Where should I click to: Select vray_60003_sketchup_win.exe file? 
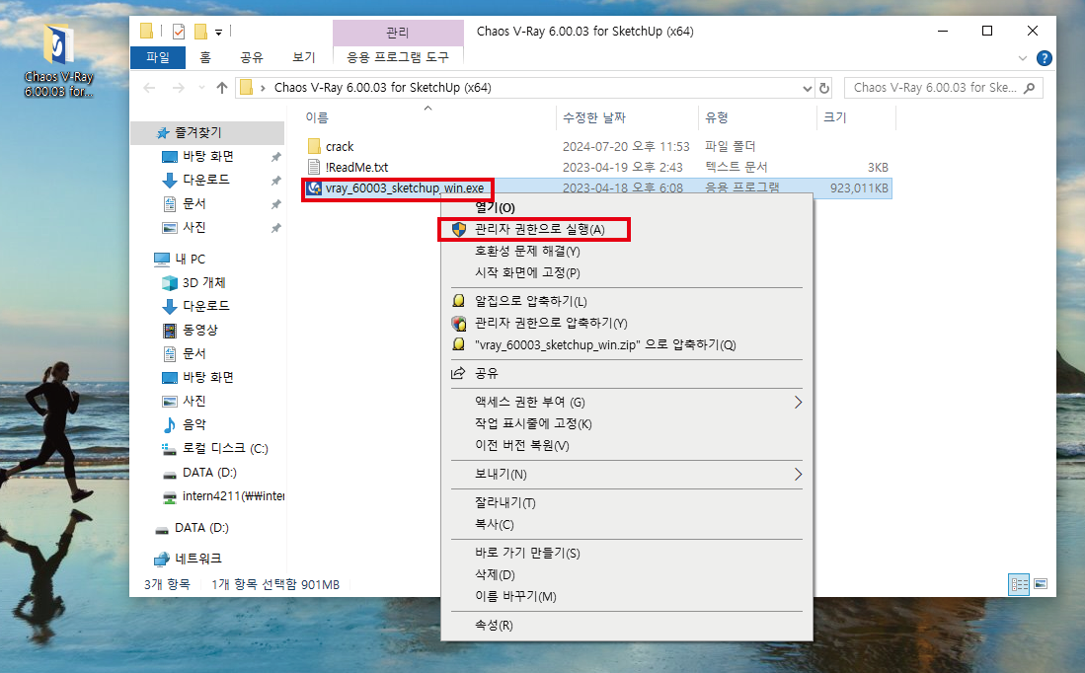click(x=405, y=188)
